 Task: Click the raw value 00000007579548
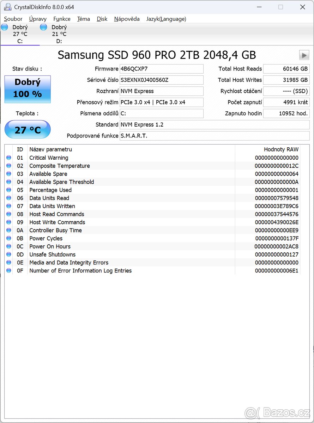pos(277,198)
